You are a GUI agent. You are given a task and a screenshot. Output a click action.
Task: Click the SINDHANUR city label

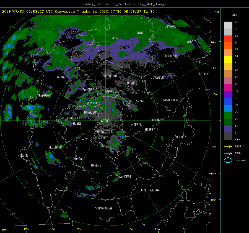(170, 100)
